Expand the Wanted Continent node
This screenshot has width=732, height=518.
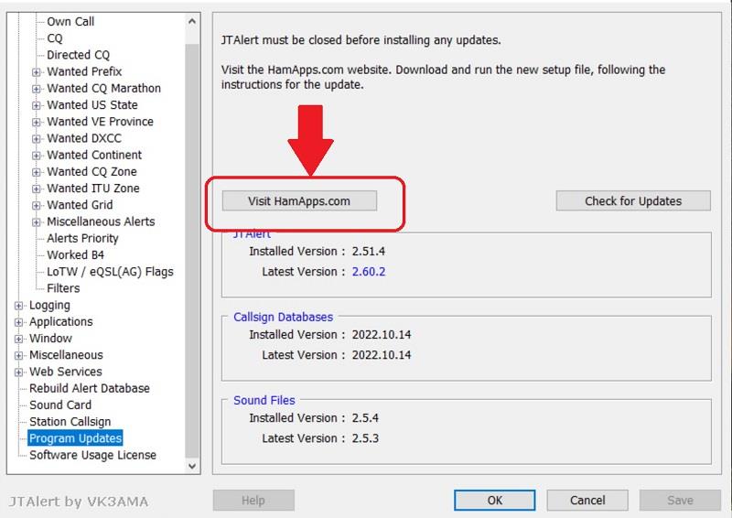tap(36, 156)
